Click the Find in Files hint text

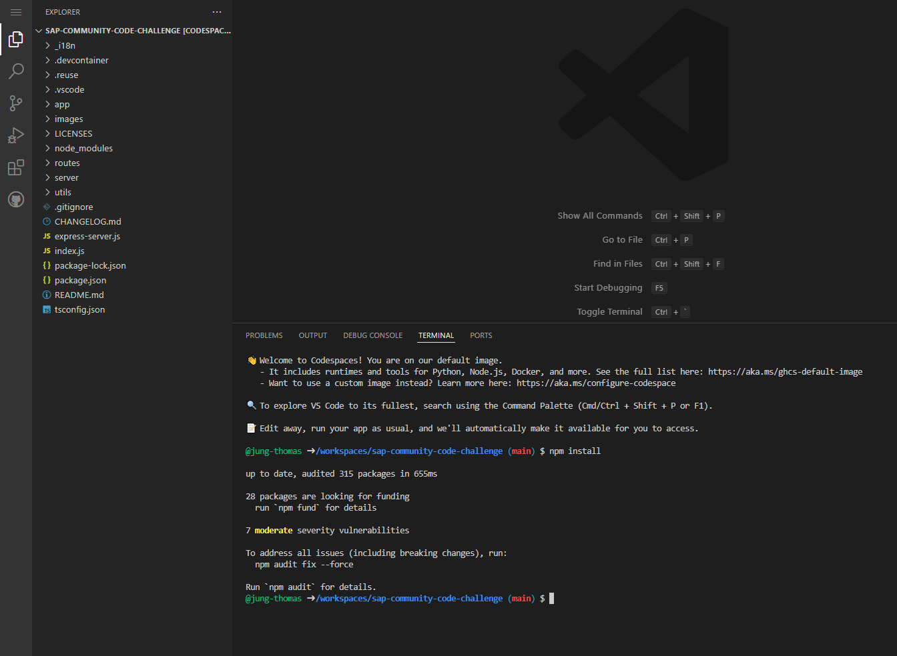pyautogui.click(x=618, y=263)
